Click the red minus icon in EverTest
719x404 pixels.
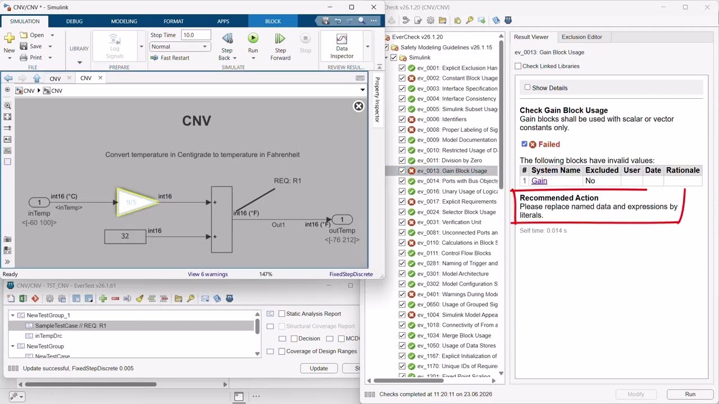click(x=115, y=299)
